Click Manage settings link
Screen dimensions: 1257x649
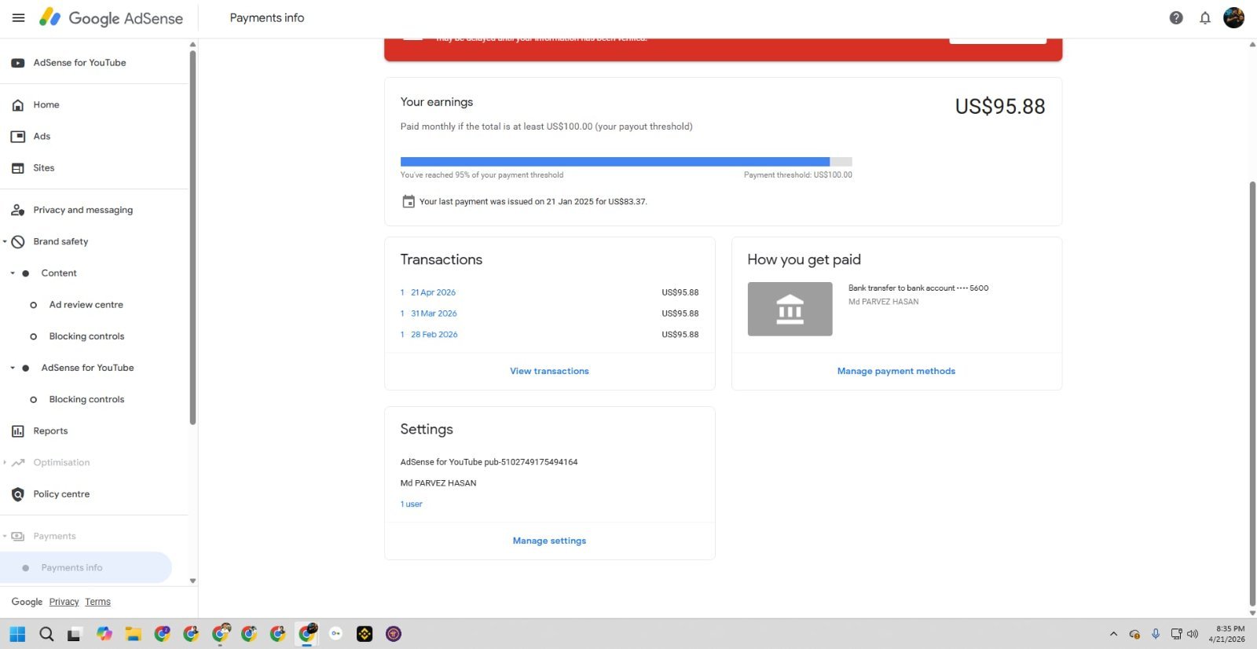[549, 541]
